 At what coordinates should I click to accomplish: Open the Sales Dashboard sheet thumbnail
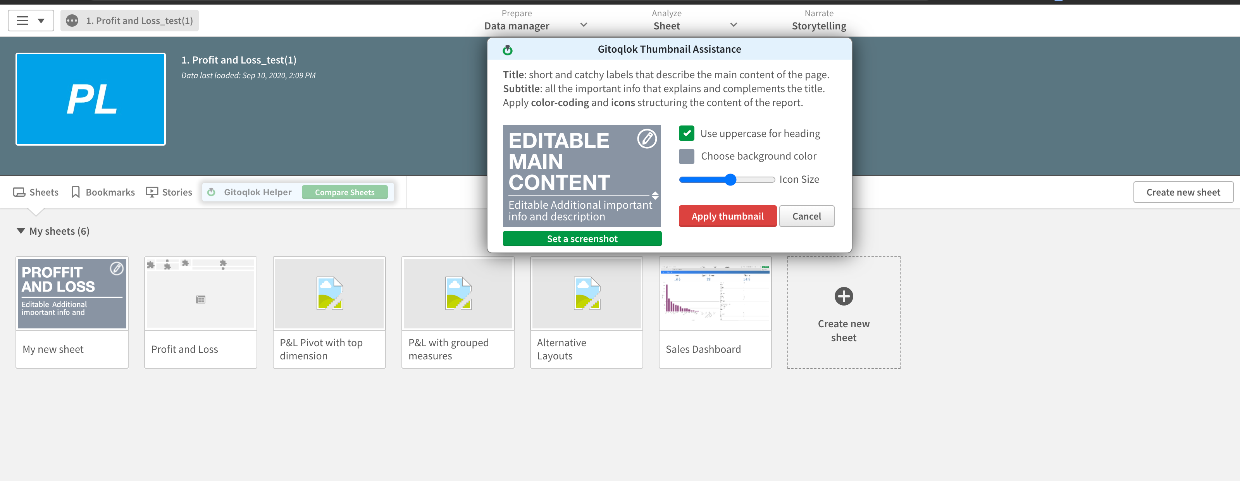714,294
